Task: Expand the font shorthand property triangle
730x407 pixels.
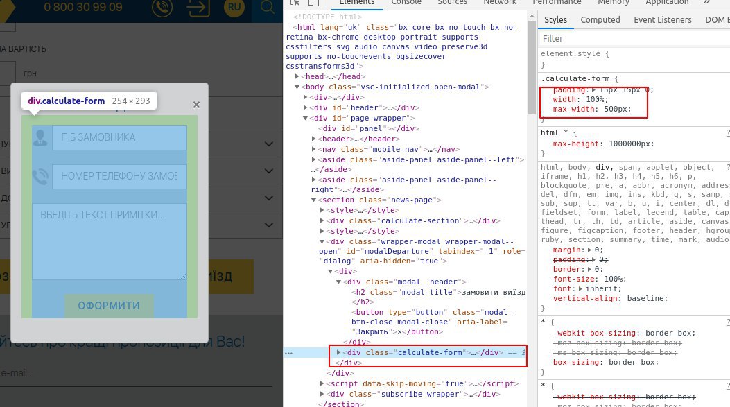Action: [580, 288]
